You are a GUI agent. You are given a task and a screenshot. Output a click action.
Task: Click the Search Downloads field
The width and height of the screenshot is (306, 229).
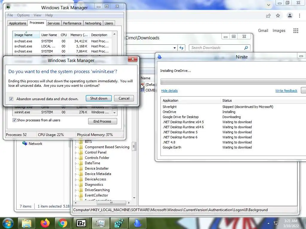pyautogui.click(x=219, y=48)
